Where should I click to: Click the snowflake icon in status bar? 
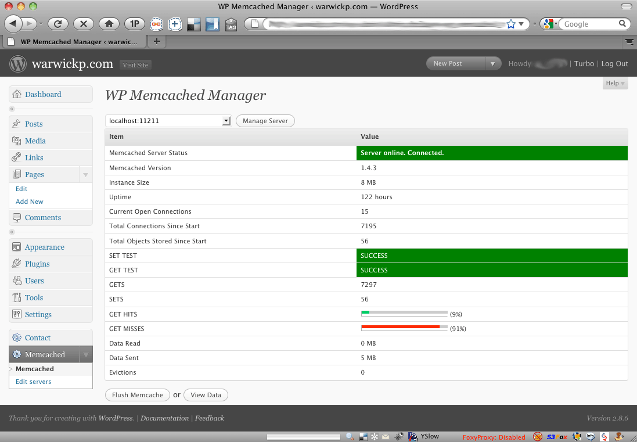pyautogui.click(x=374, y=437)
